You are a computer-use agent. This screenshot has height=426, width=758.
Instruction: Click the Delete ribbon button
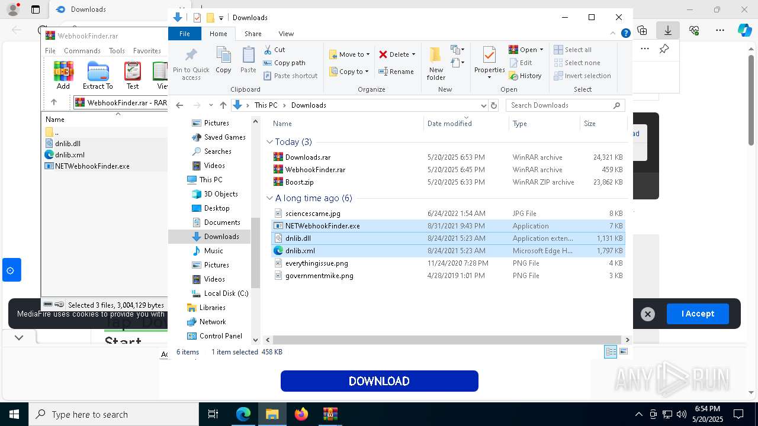397,54
